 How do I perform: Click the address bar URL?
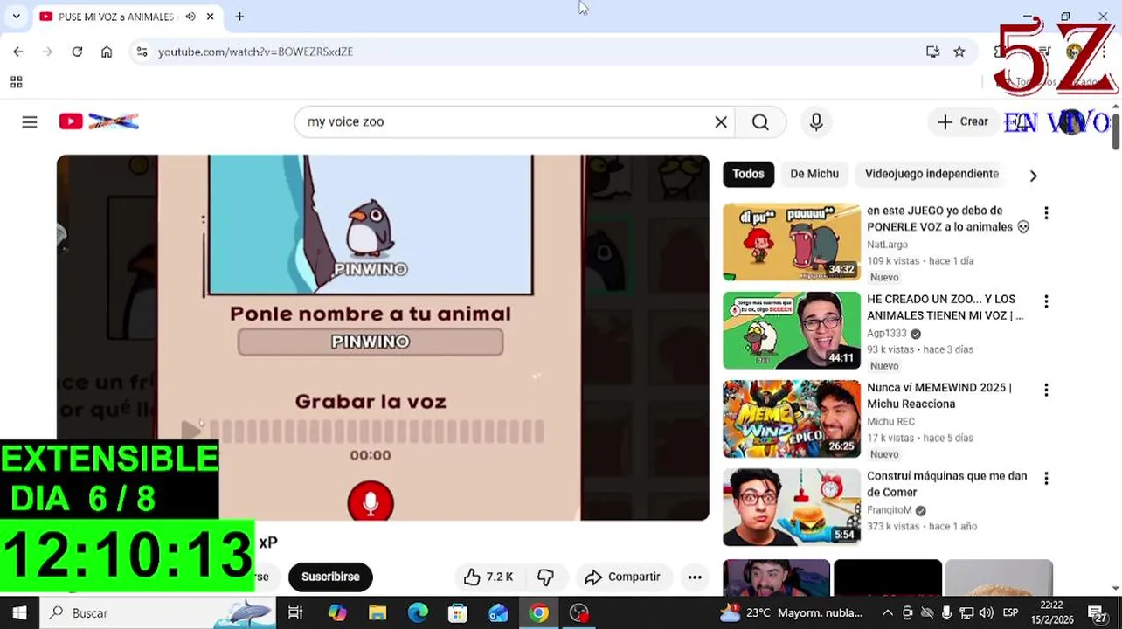255,52
